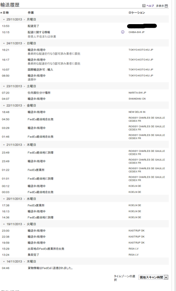Click the 輸送履歴 section title
Viewport: 176px width, 291px height.
pyautogui.click(x=10, y=5)
